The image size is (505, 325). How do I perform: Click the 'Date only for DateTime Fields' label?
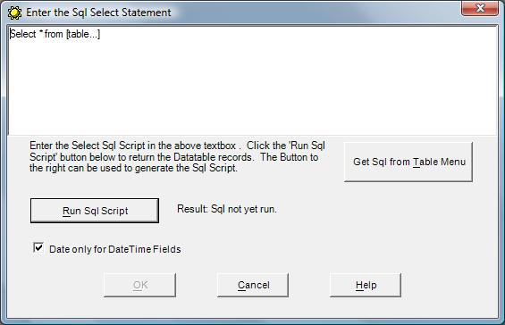click(x=115, y=249)
